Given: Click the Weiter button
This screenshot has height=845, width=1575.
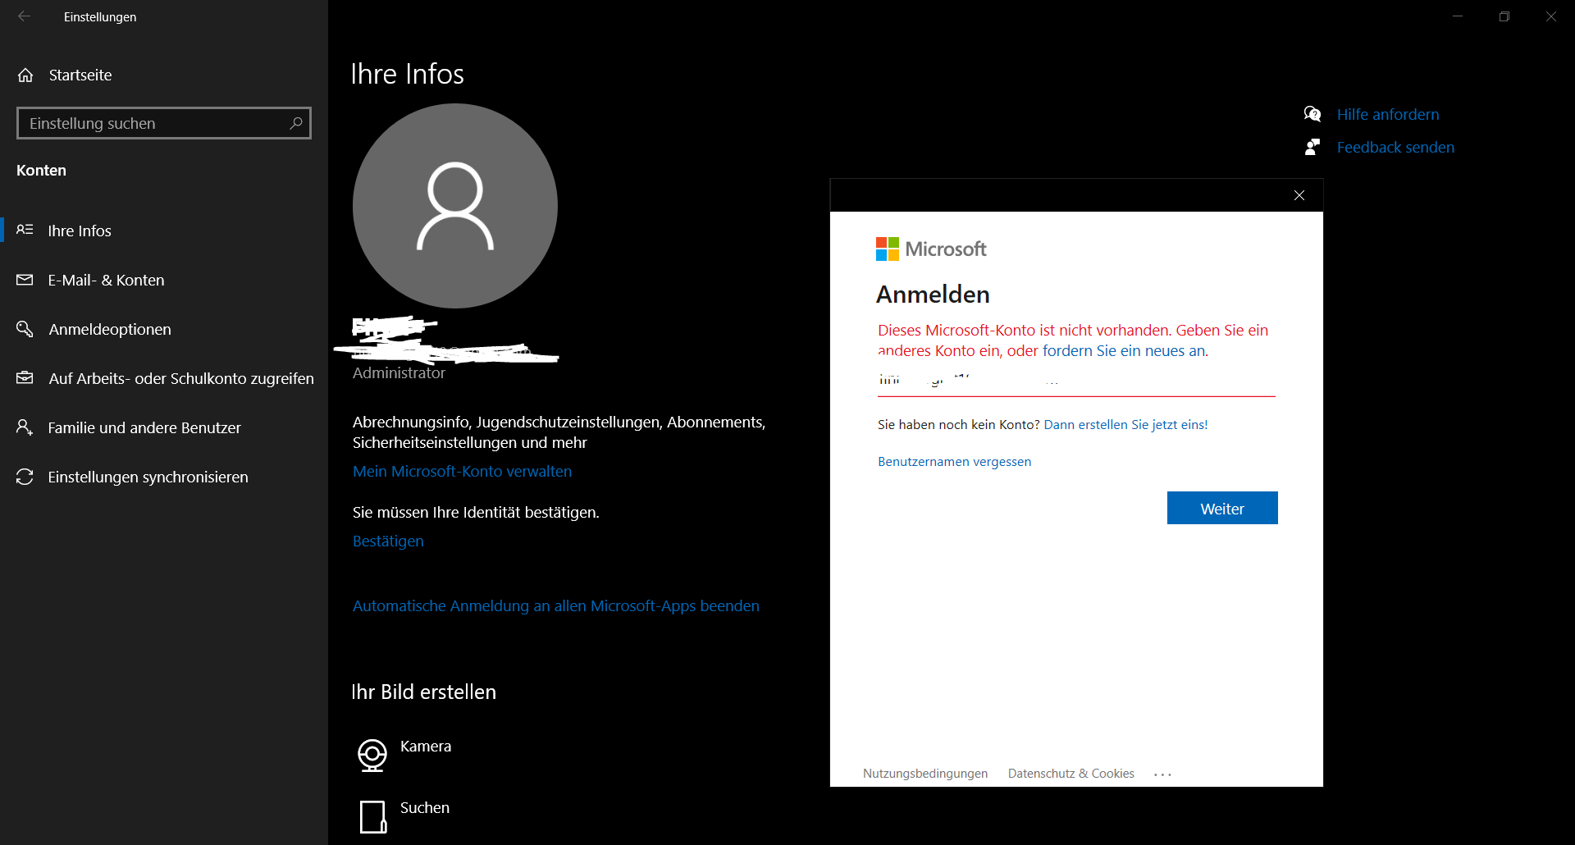Looking at the screenshot, I should (x=1222, y=508).
